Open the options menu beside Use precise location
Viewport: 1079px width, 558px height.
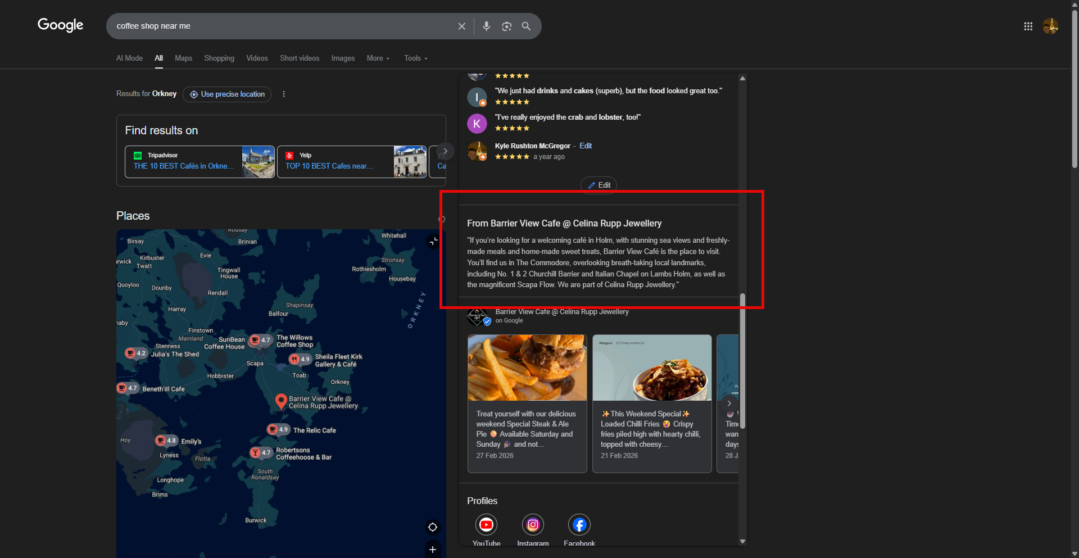284,94
